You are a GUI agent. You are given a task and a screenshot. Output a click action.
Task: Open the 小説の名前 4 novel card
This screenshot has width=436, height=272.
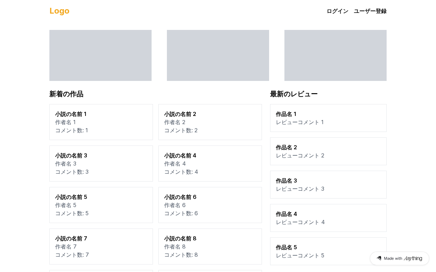click(210, 164)
